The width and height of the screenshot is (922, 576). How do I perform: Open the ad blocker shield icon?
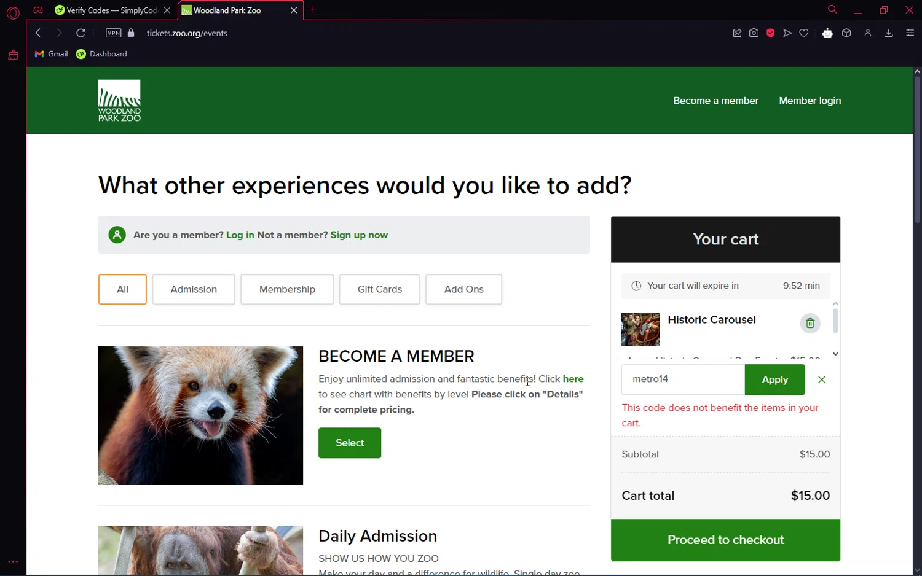click(x=770, y=33)
